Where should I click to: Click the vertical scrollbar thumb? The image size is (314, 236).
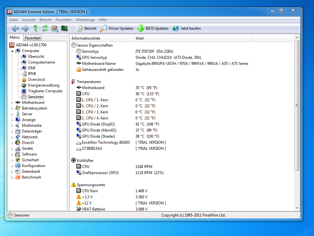[x=297, y=105]
